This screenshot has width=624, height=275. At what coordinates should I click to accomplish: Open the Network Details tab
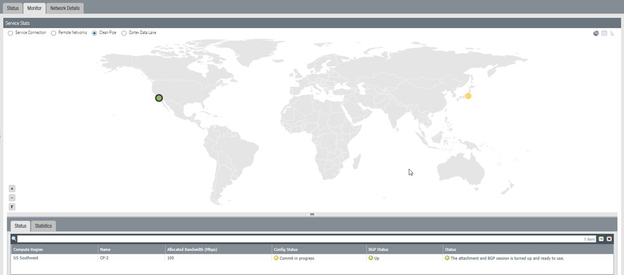coord(64,8)
